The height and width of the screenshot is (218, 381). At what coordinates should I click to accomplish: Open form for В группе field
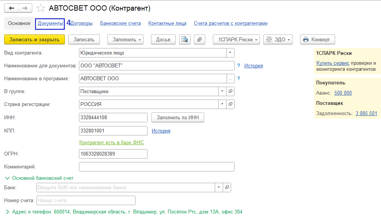click(x=230, y=91)
